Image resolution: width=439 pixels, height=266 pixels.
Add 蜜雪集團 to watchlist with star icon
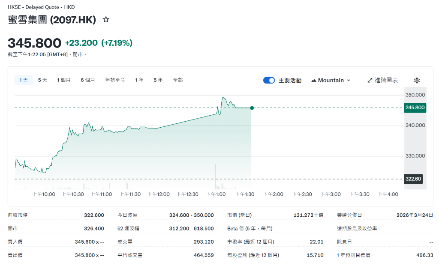pyautogui.click(x=106, y=20)
